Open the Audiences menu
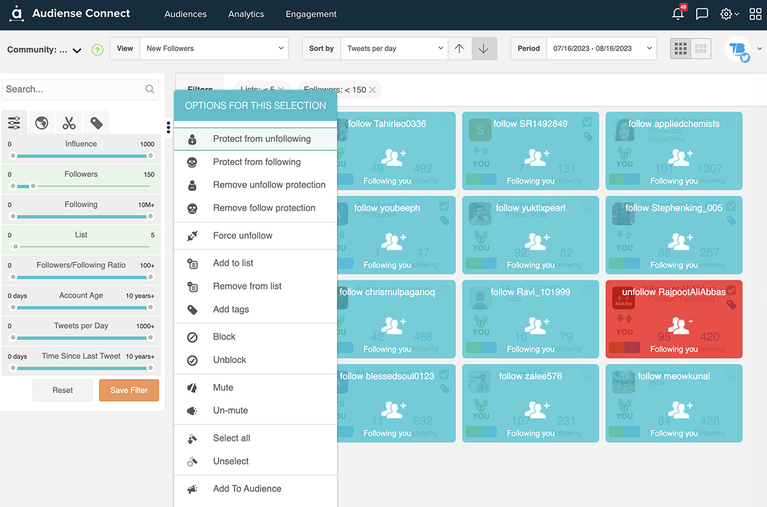Viewport: 767px width, 507px height. (185, 14)
